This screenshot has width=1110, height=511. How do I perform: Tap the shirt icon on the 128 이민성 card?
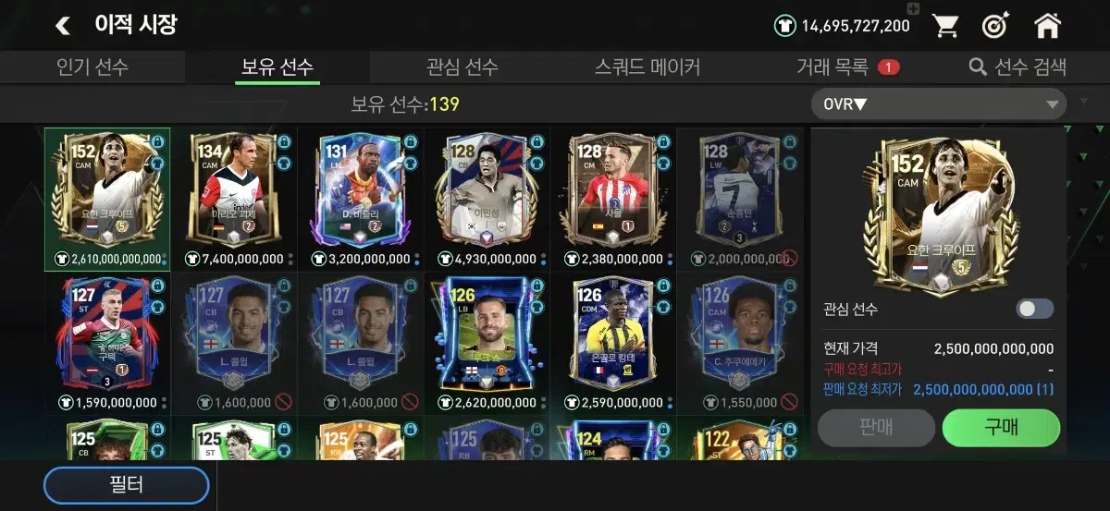(x=537, y=163)
